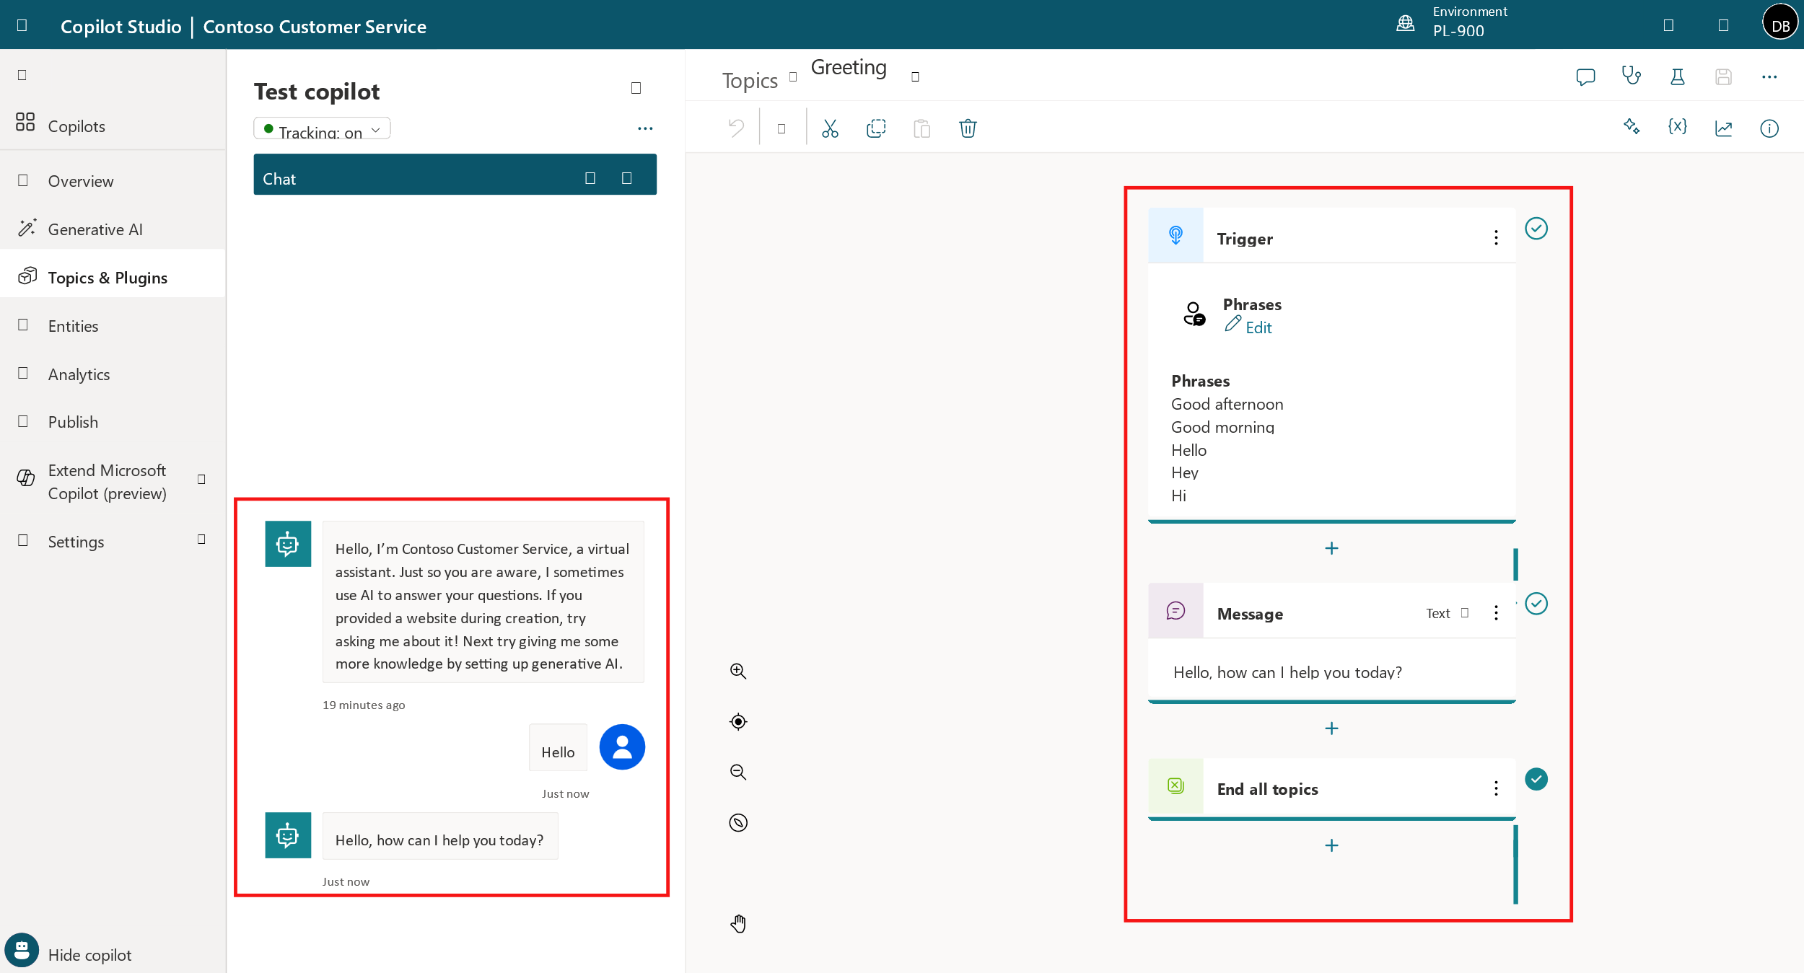The height and width of the screenshot is (973, 1804).
Task: Open Entities in the sidebar
Action: (113, 326)
